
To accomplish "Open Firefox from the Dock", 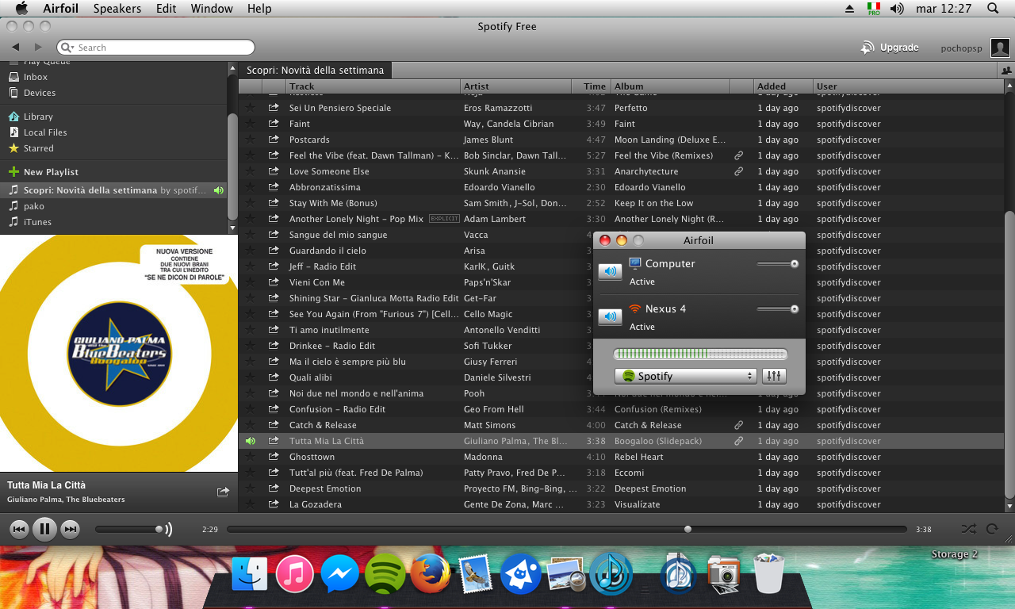I will point(431,573).
